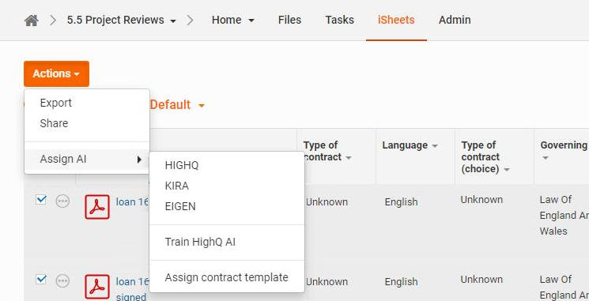The height and width of the screenshot is (301, 589).
Task: Open first row's ellipsis more-actions icon
Action: tap(62, 201)
